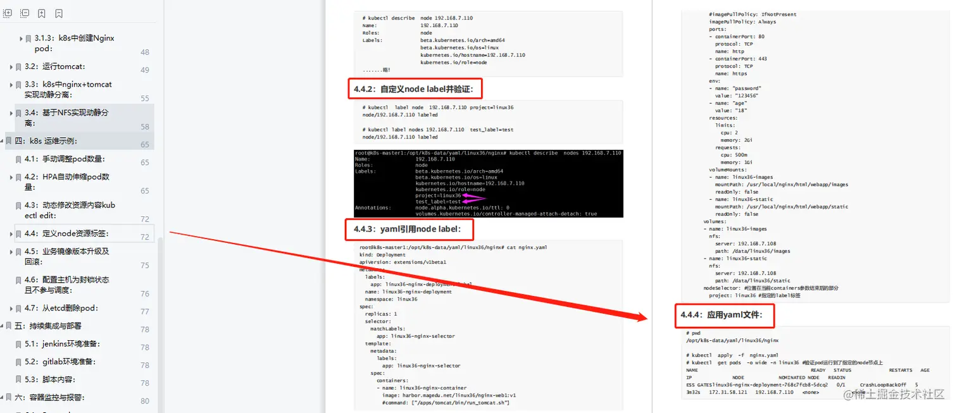The height and width of the screenshot is (413, 957).
Task: Click heading 4.4.2: 自定义node label并验证
Action: point(414,89)
